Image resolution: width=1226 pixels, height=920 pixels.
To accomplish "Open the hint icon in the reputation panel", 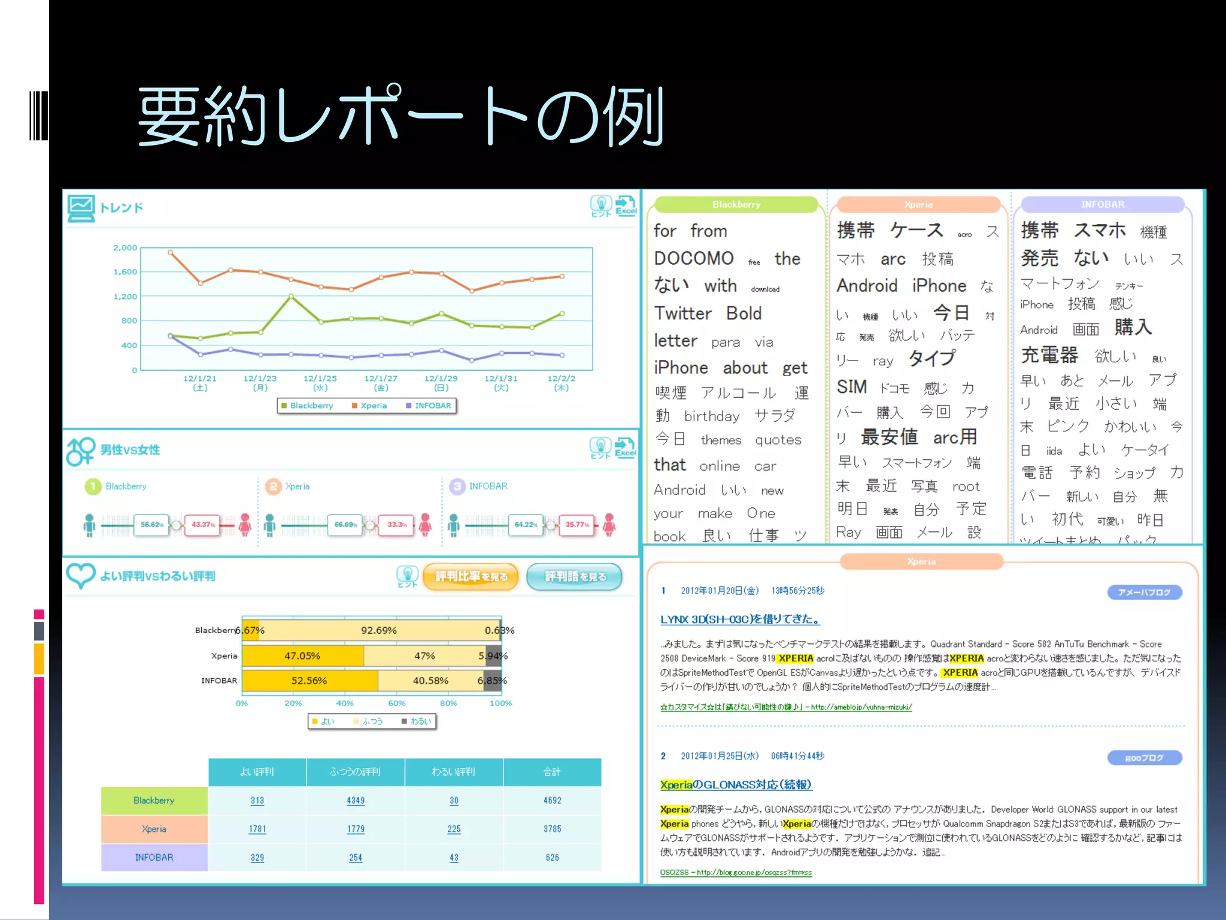I will pos(407,577).
